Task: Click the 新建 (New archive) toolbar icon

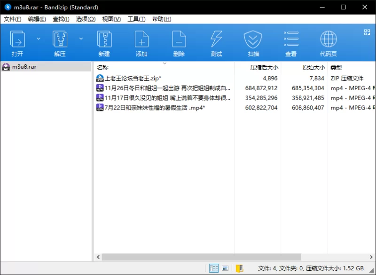Action: point(104,39)
